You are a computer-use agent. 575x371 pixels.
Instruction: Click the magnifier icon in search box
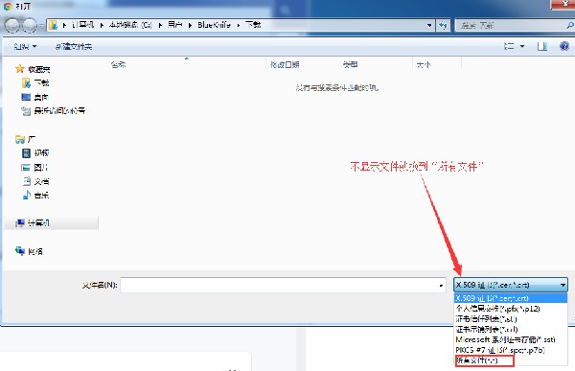click(569, 25)
